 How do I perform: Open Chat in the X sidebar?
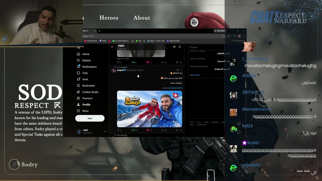(82, 73)
